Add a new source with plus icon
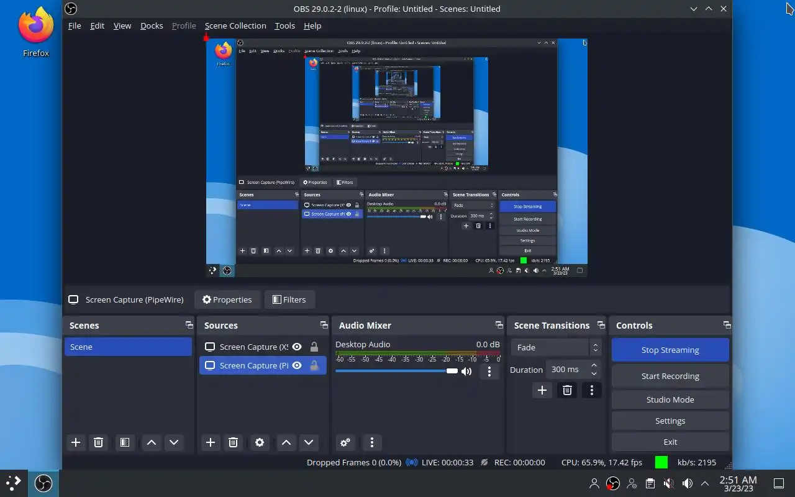 coord(211,442)
